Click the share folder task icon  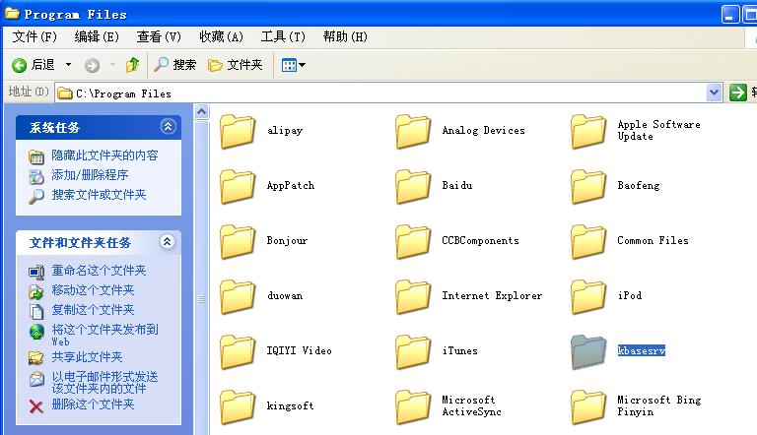pos(36,358)
